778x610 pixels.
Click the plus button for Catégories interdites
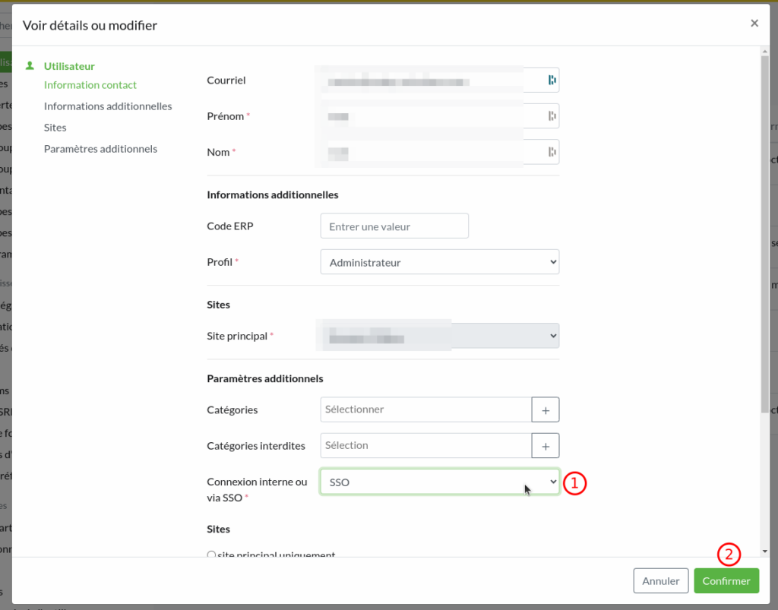click(546, 446)
